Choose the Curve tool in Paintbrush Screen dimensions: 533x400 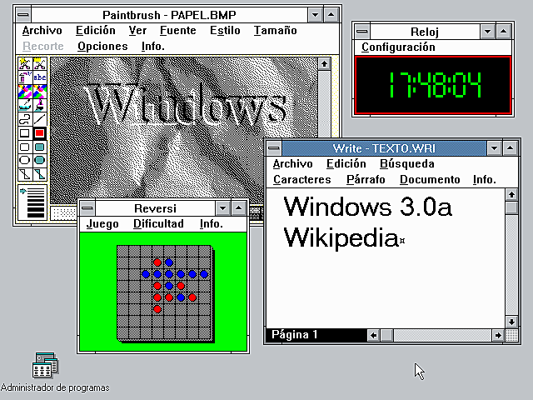tap(25, 119)
